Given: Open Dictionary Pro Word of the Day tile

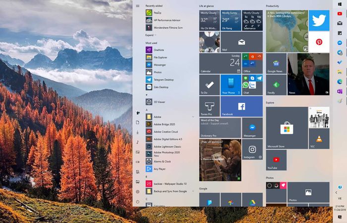Looking at the screenshot, I should (220, 128).
